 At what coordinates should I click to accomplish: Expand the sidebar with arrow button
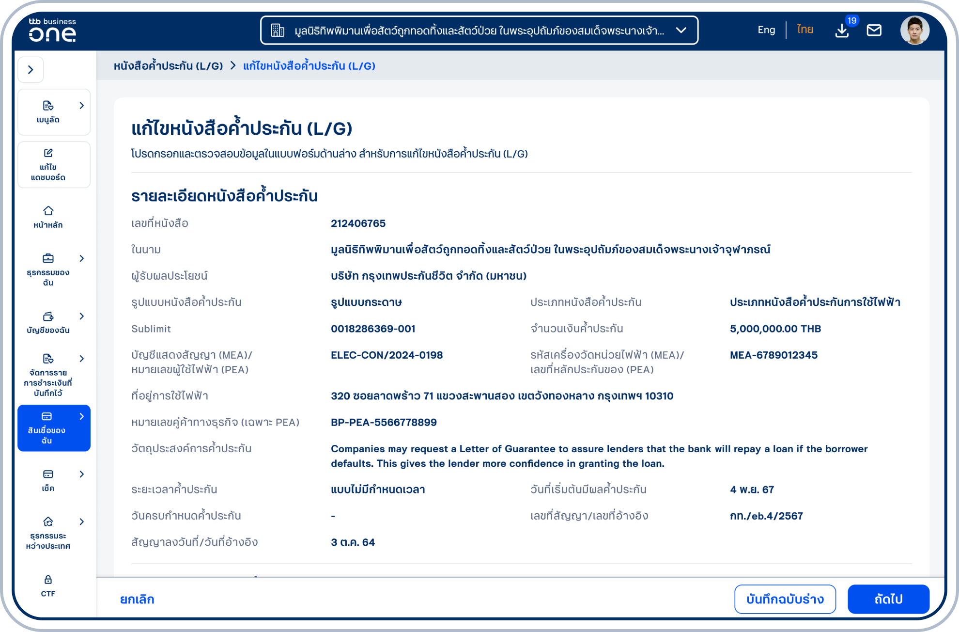click(x=31, y=70)
